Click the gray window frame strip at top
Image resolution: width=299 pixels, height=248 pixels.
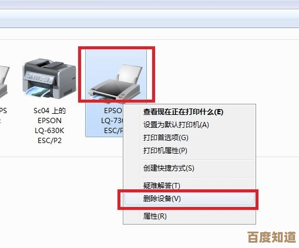[149, 4]
